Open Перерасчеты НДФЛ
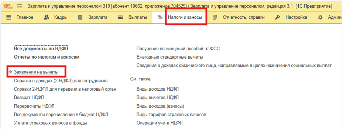Viewport: 343px width, 136px height. (34, 106)
